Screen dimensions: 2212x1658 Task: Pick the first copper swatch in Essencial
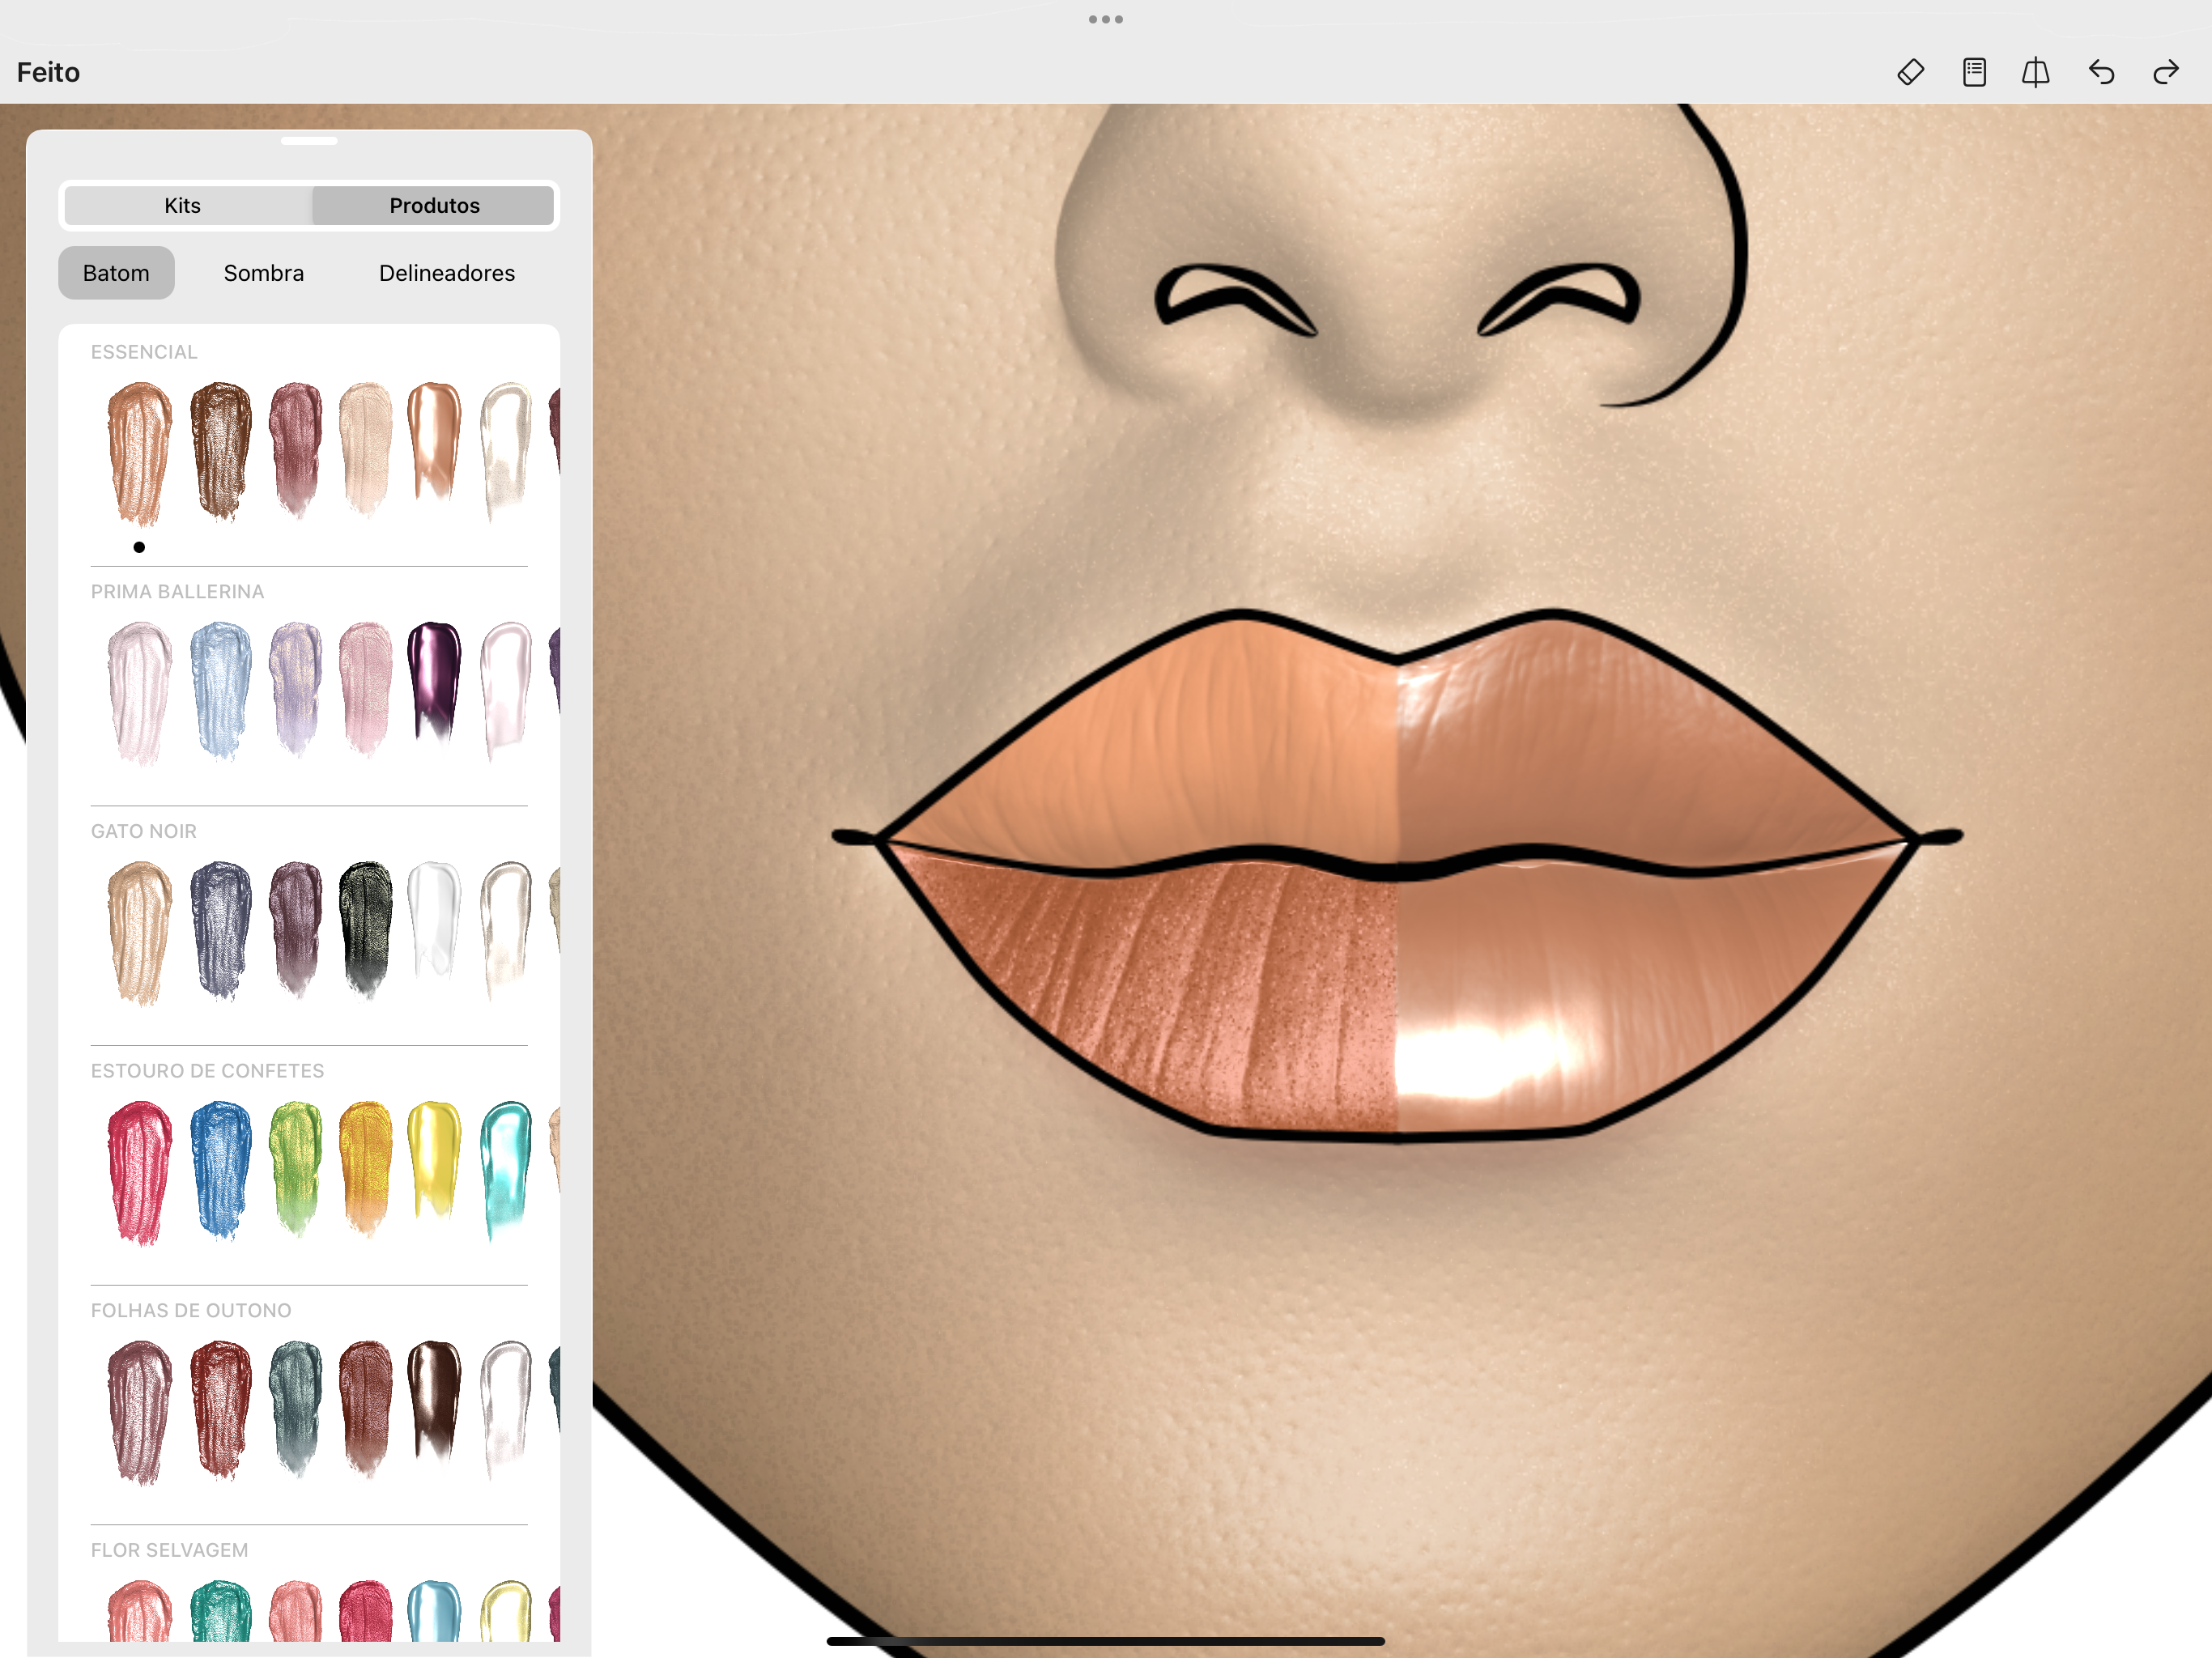tap(139, 453)
